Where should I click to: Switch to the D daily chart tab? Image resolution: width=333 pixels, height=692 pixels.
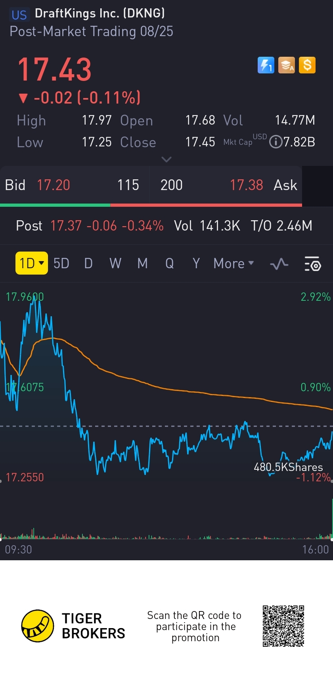88,263
